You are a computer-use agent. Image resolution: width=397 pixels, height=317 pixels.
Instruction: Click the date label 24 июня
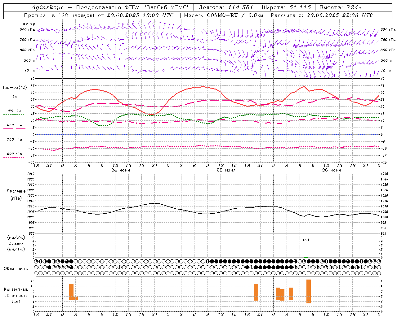pos(121,170)
